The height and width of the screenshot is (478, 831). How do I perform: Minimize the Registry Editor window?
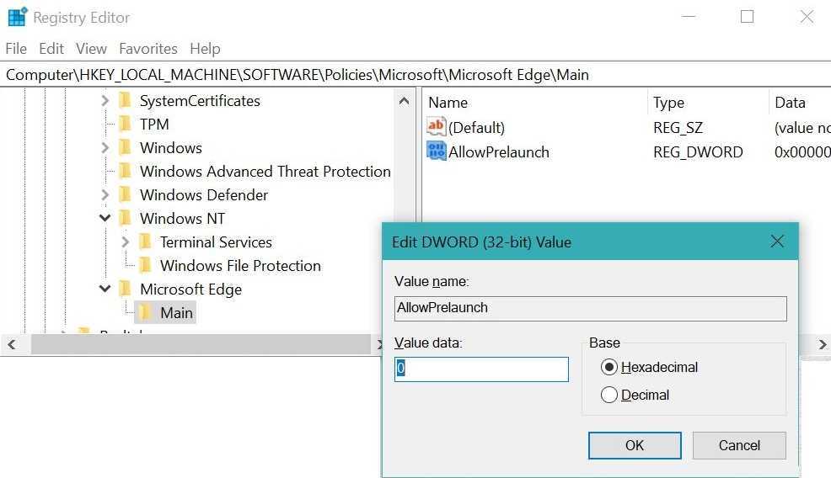pyautogui.click(x=688, y=16)
